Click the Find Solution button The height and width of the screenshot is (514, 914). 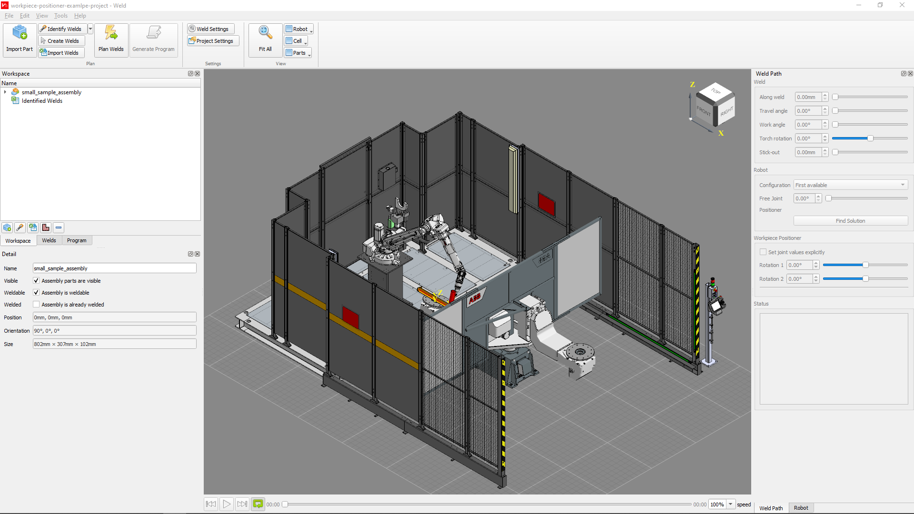[x=850, y=220]
